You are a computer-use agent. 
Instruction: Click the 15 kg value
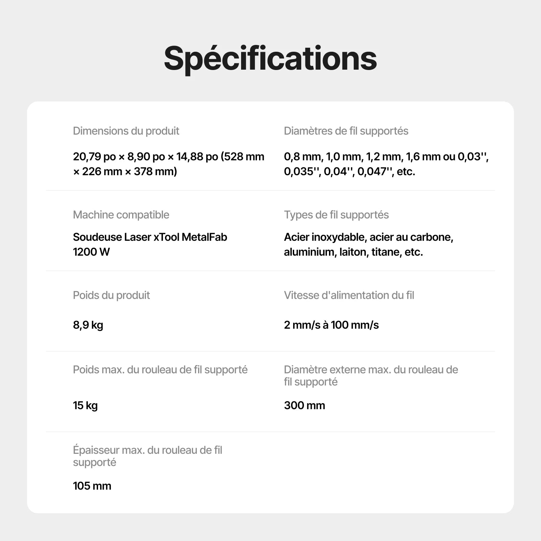pos(85,405)
